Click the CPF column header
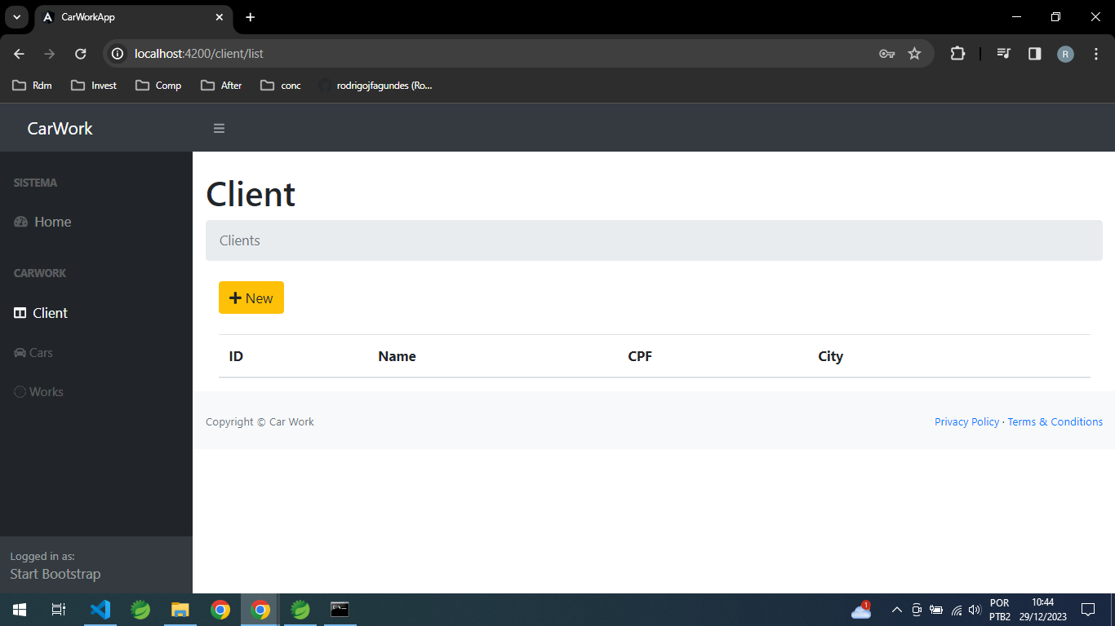The height and width of the screenshot is (626, 1115). pos(640,356)
